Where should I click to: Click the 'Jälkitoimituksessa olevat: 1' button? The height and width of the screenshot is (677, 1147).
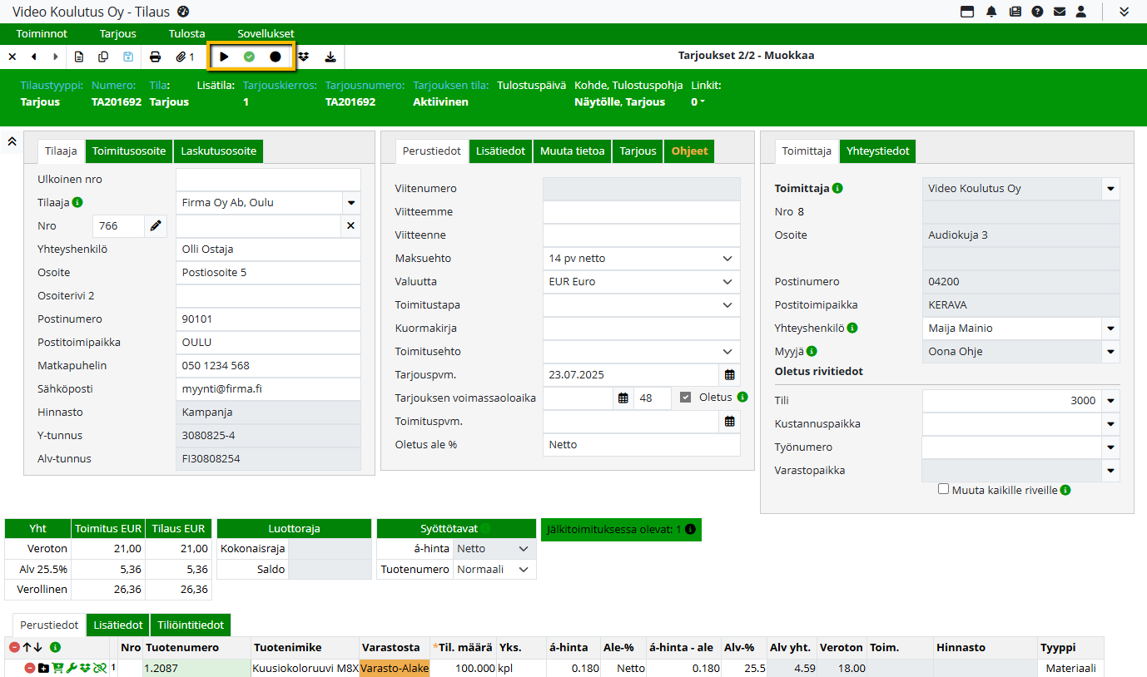point(620,529)
